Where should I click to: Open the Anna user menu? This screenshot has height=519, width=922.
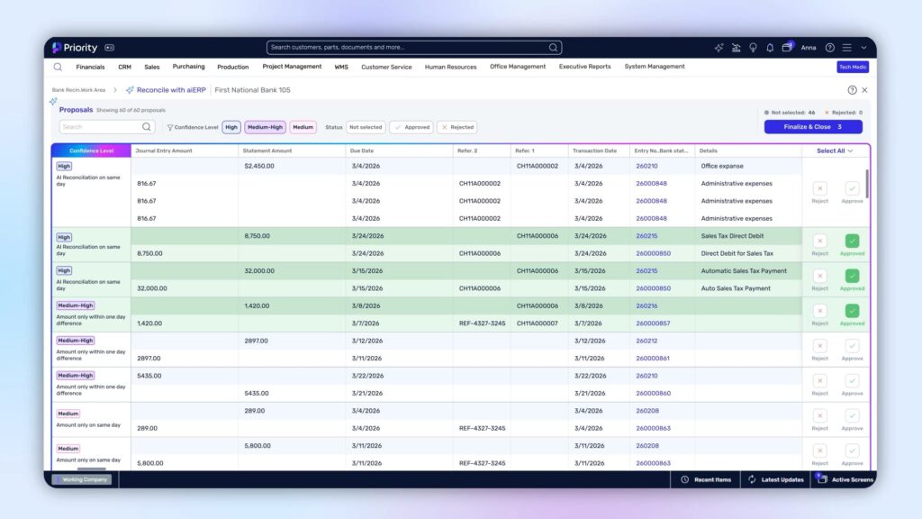[x=809, y=48]
